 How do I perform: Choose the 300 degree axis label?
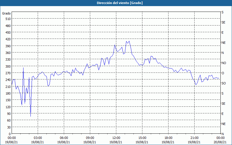pyautogui.click(x=8, y=66)
